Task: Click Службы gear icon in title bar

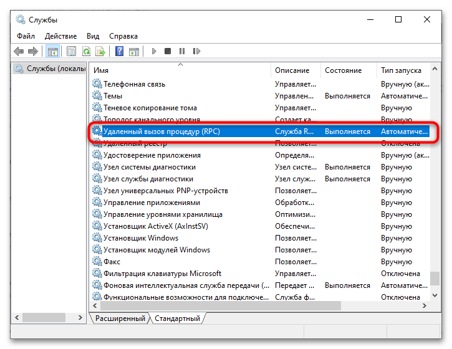Action: click(21, 19)
